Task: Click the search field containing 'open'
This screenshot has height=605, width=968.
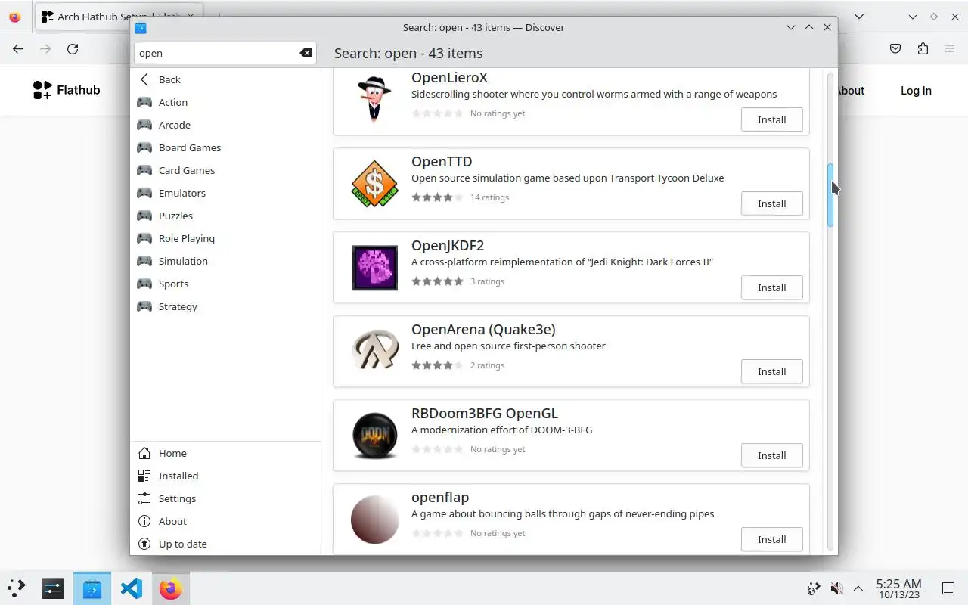Action: coord(225,53)
